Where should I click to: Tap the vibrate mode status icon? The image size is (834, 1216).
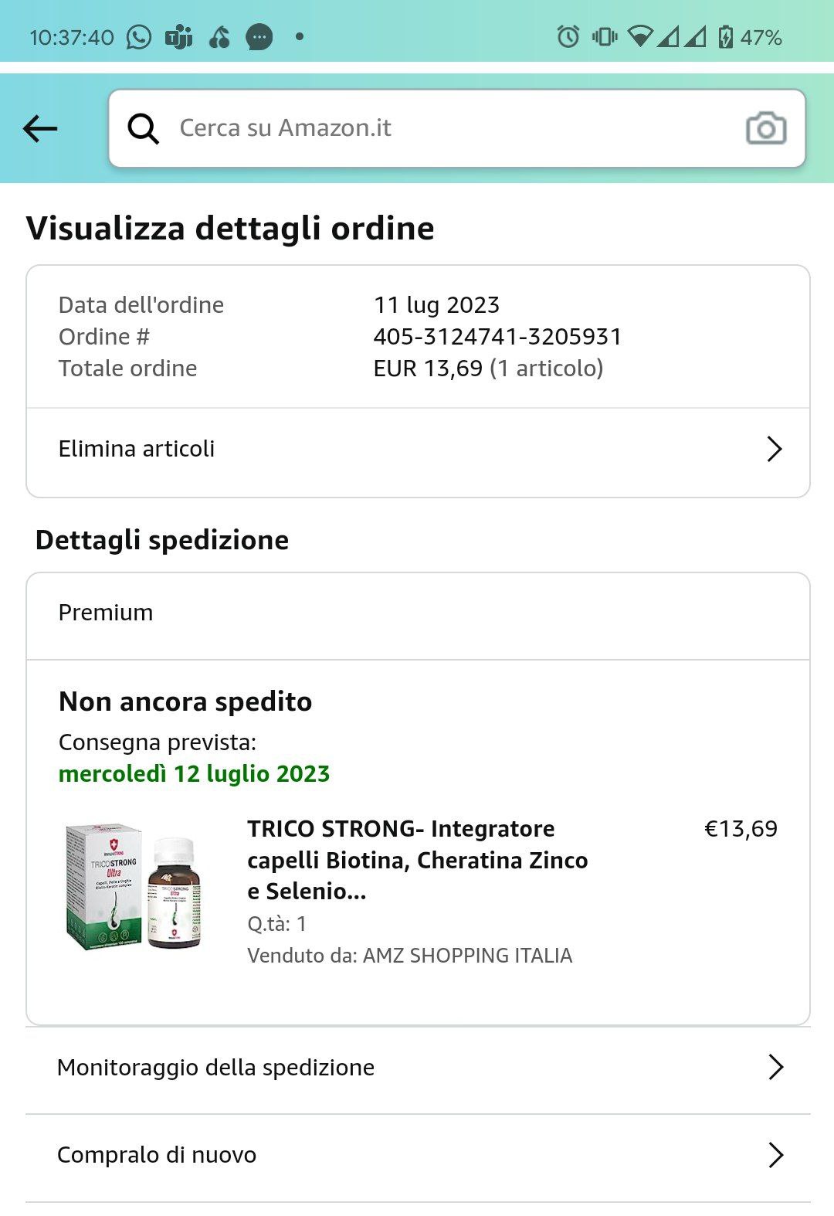tap(604, 36)
